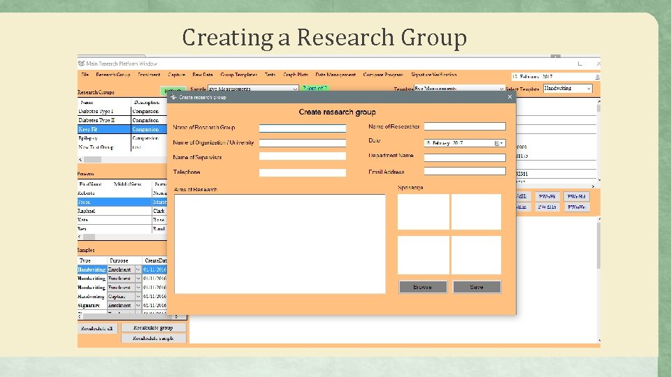Select the person row Kate
This screenshot has height=377, width=671.
click(122, 220)
